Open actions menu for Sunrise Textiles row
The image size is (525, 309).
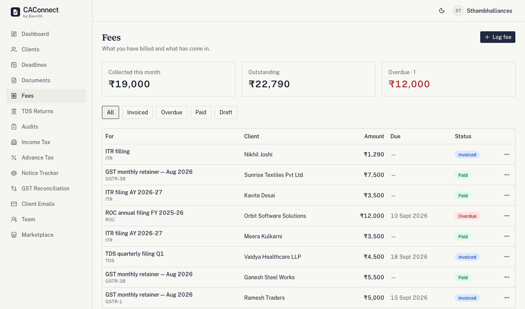(507, 175)
